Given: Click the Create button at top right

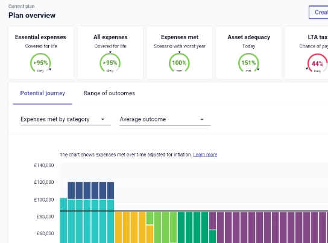Looking at the screenshot, I should pyautogui.click(x=318, y=12).
